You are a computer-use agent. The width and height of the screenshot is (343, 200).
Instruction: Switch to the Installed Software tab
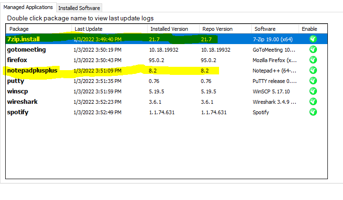pyautogui.click(x=79, y=8)
